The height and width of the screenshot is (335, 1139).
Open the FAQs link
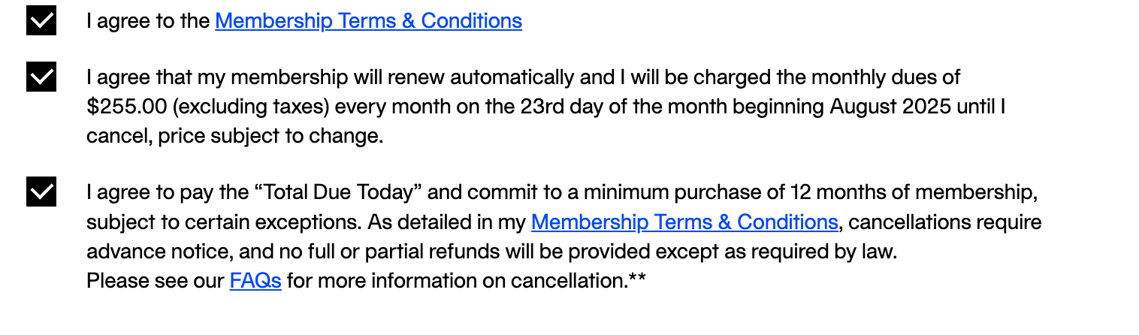[x=255, y=281]
